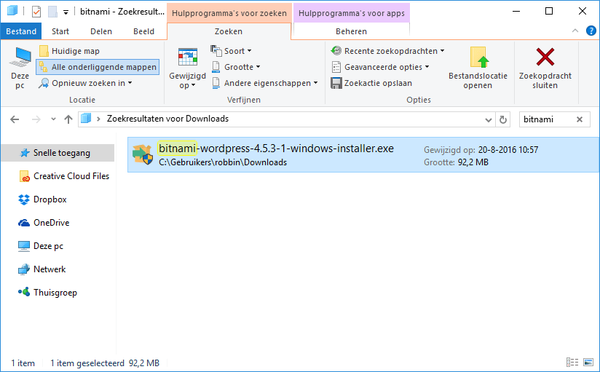Click the Thuisgroep homegroup icon

coord(24,292)
